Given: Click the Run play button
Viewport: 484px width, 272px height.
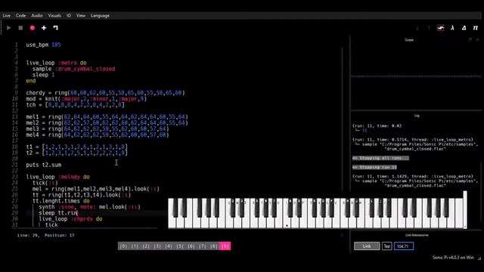Looking at the screenshot, I should point(8,28).
